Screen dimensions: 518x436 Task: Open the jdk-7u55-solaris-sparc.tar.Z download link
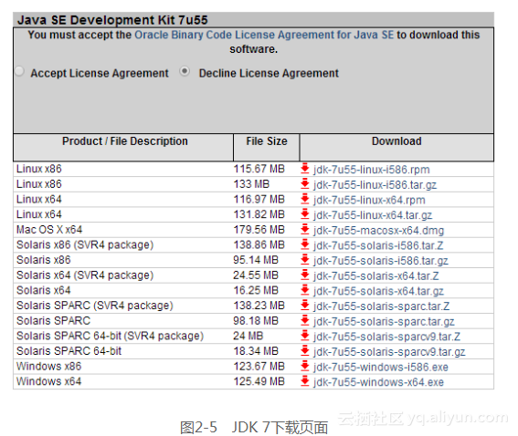tap(382, 306)
